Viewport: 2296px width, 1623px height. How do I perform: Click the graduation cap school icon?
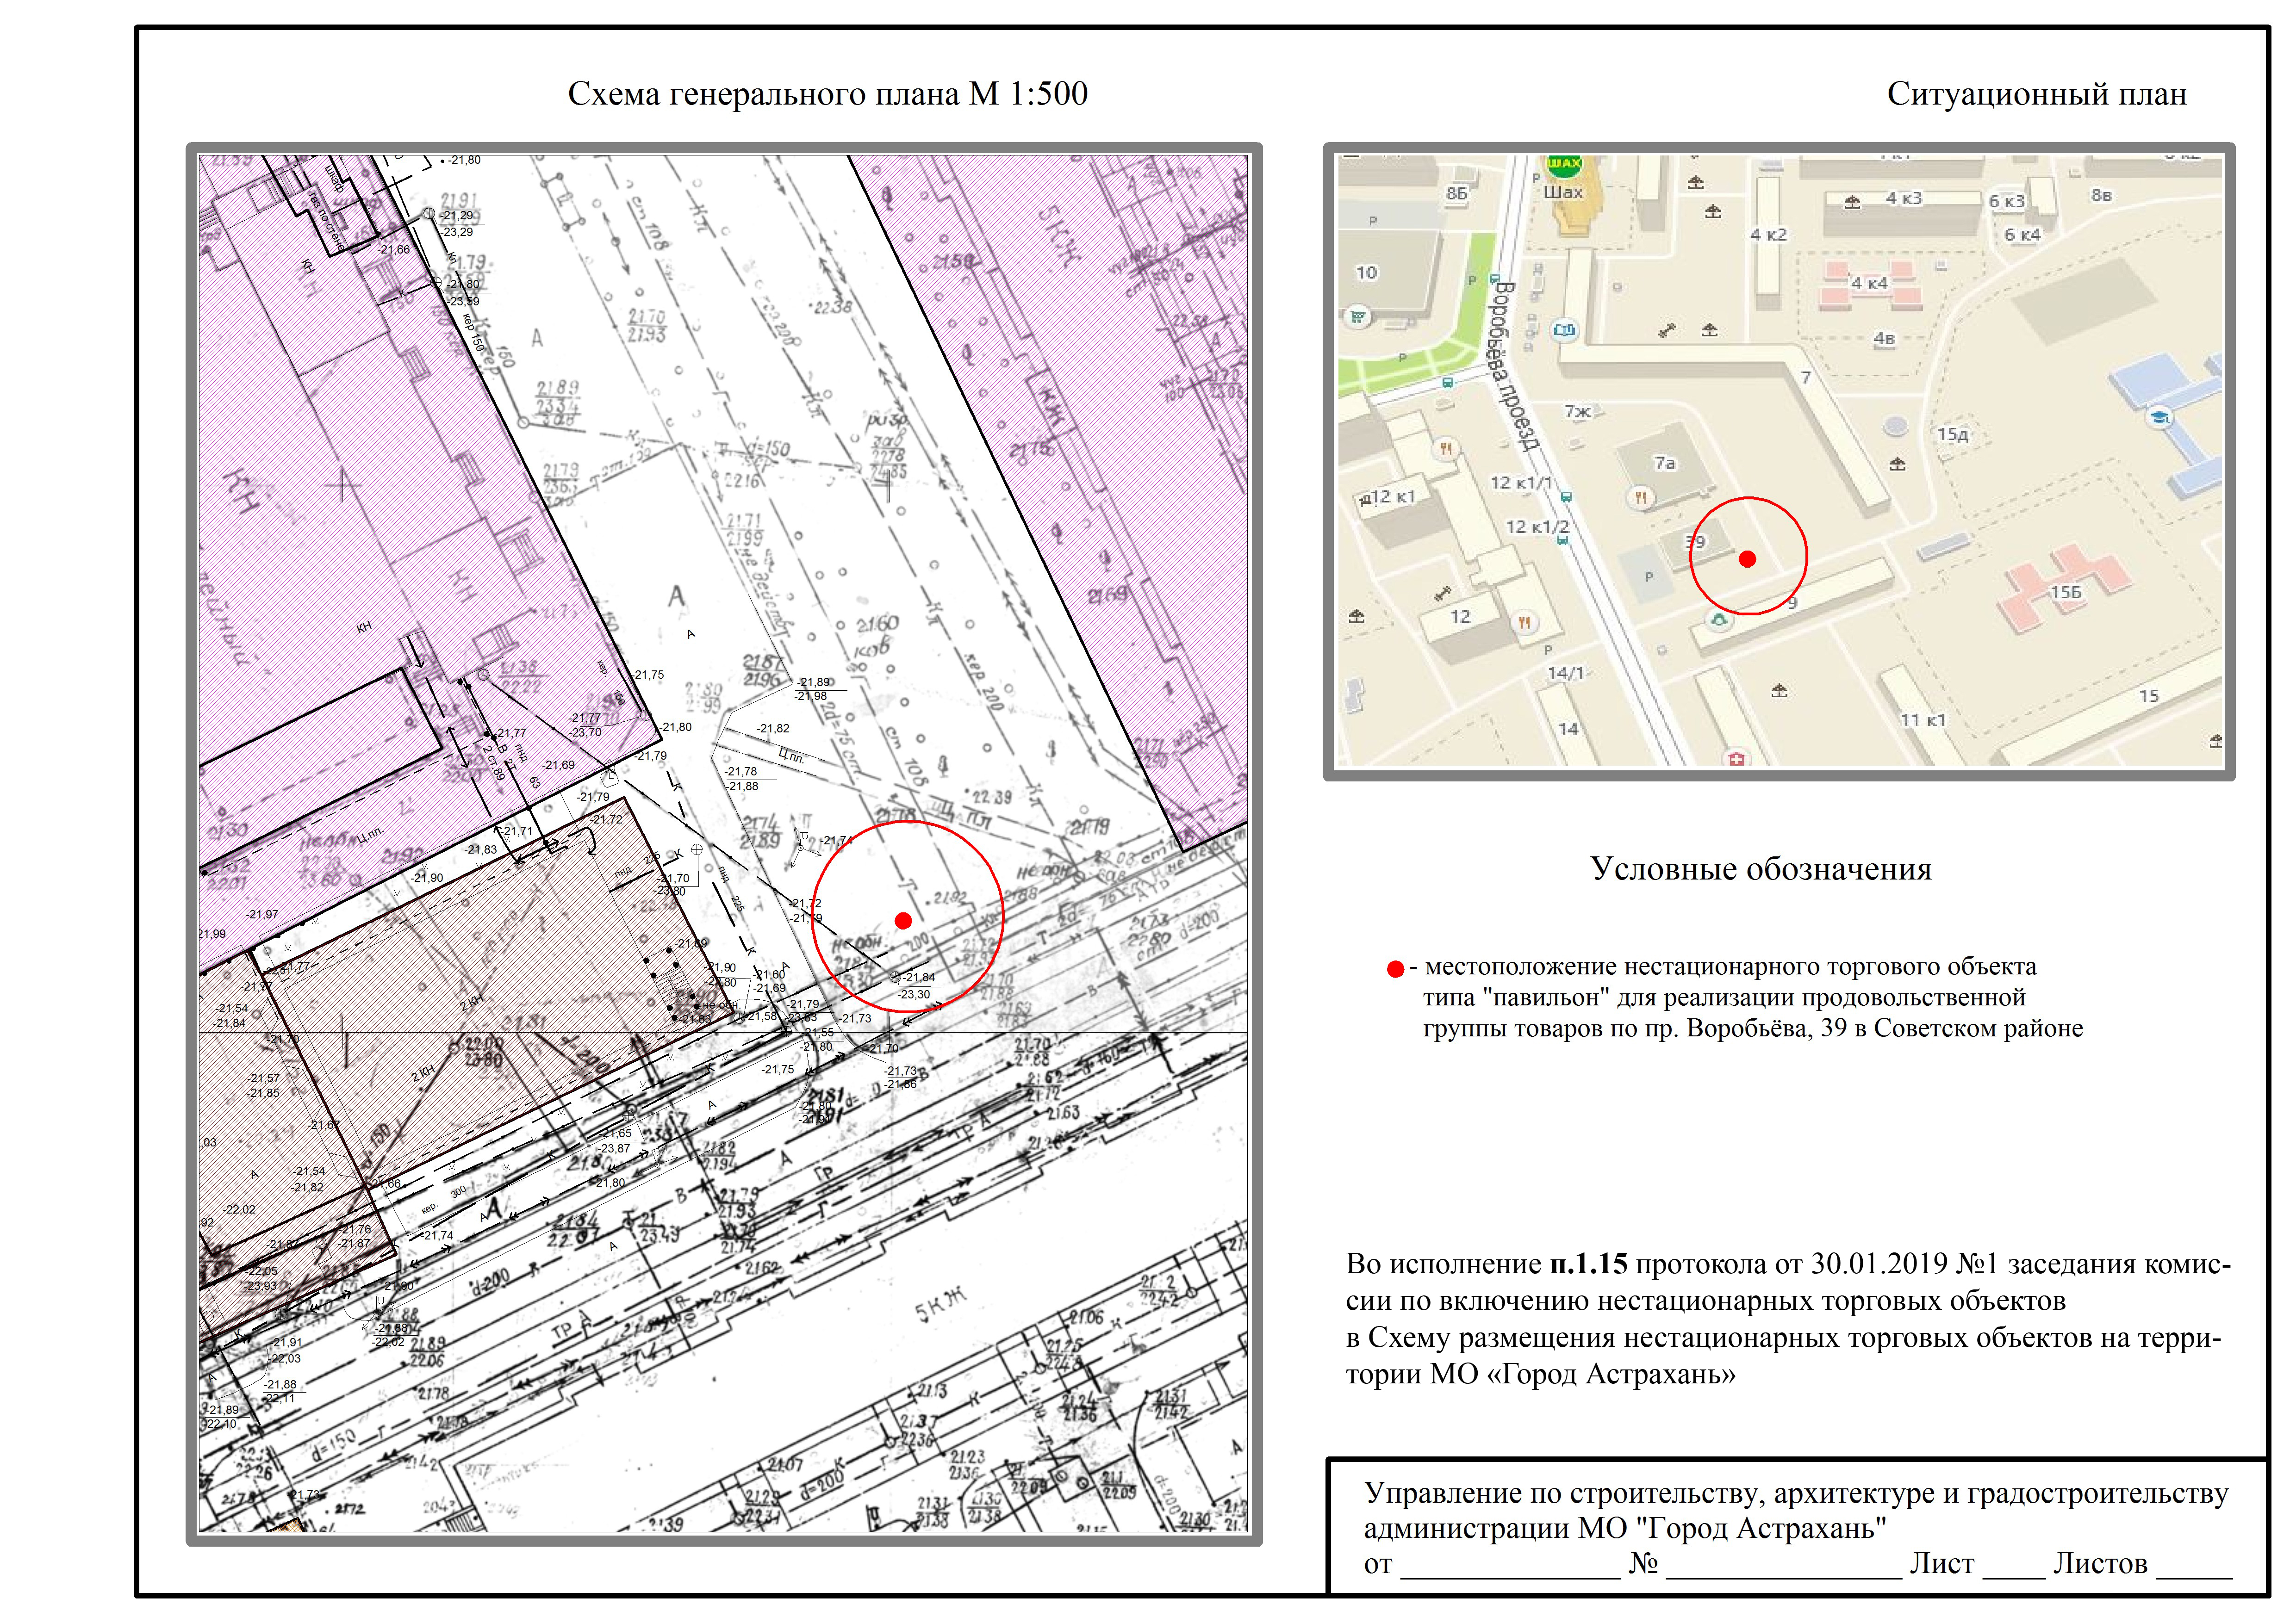2160,417
